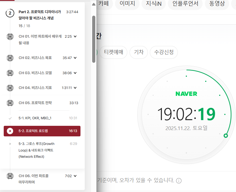Click the NAVER logo in the clock
Viewport: 236px width, 192px height.
186,94
